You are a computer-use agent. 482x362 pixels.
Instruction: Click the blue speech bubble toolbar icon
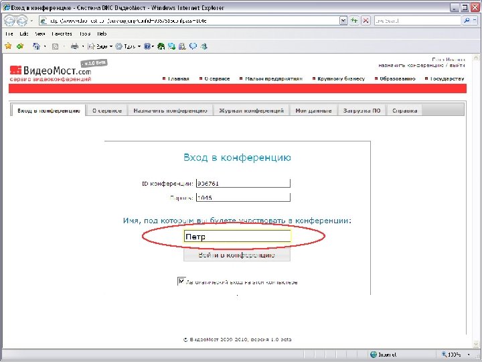pos(193,46)
